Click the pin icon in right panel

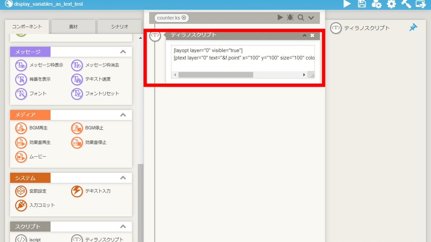point(413,28)
